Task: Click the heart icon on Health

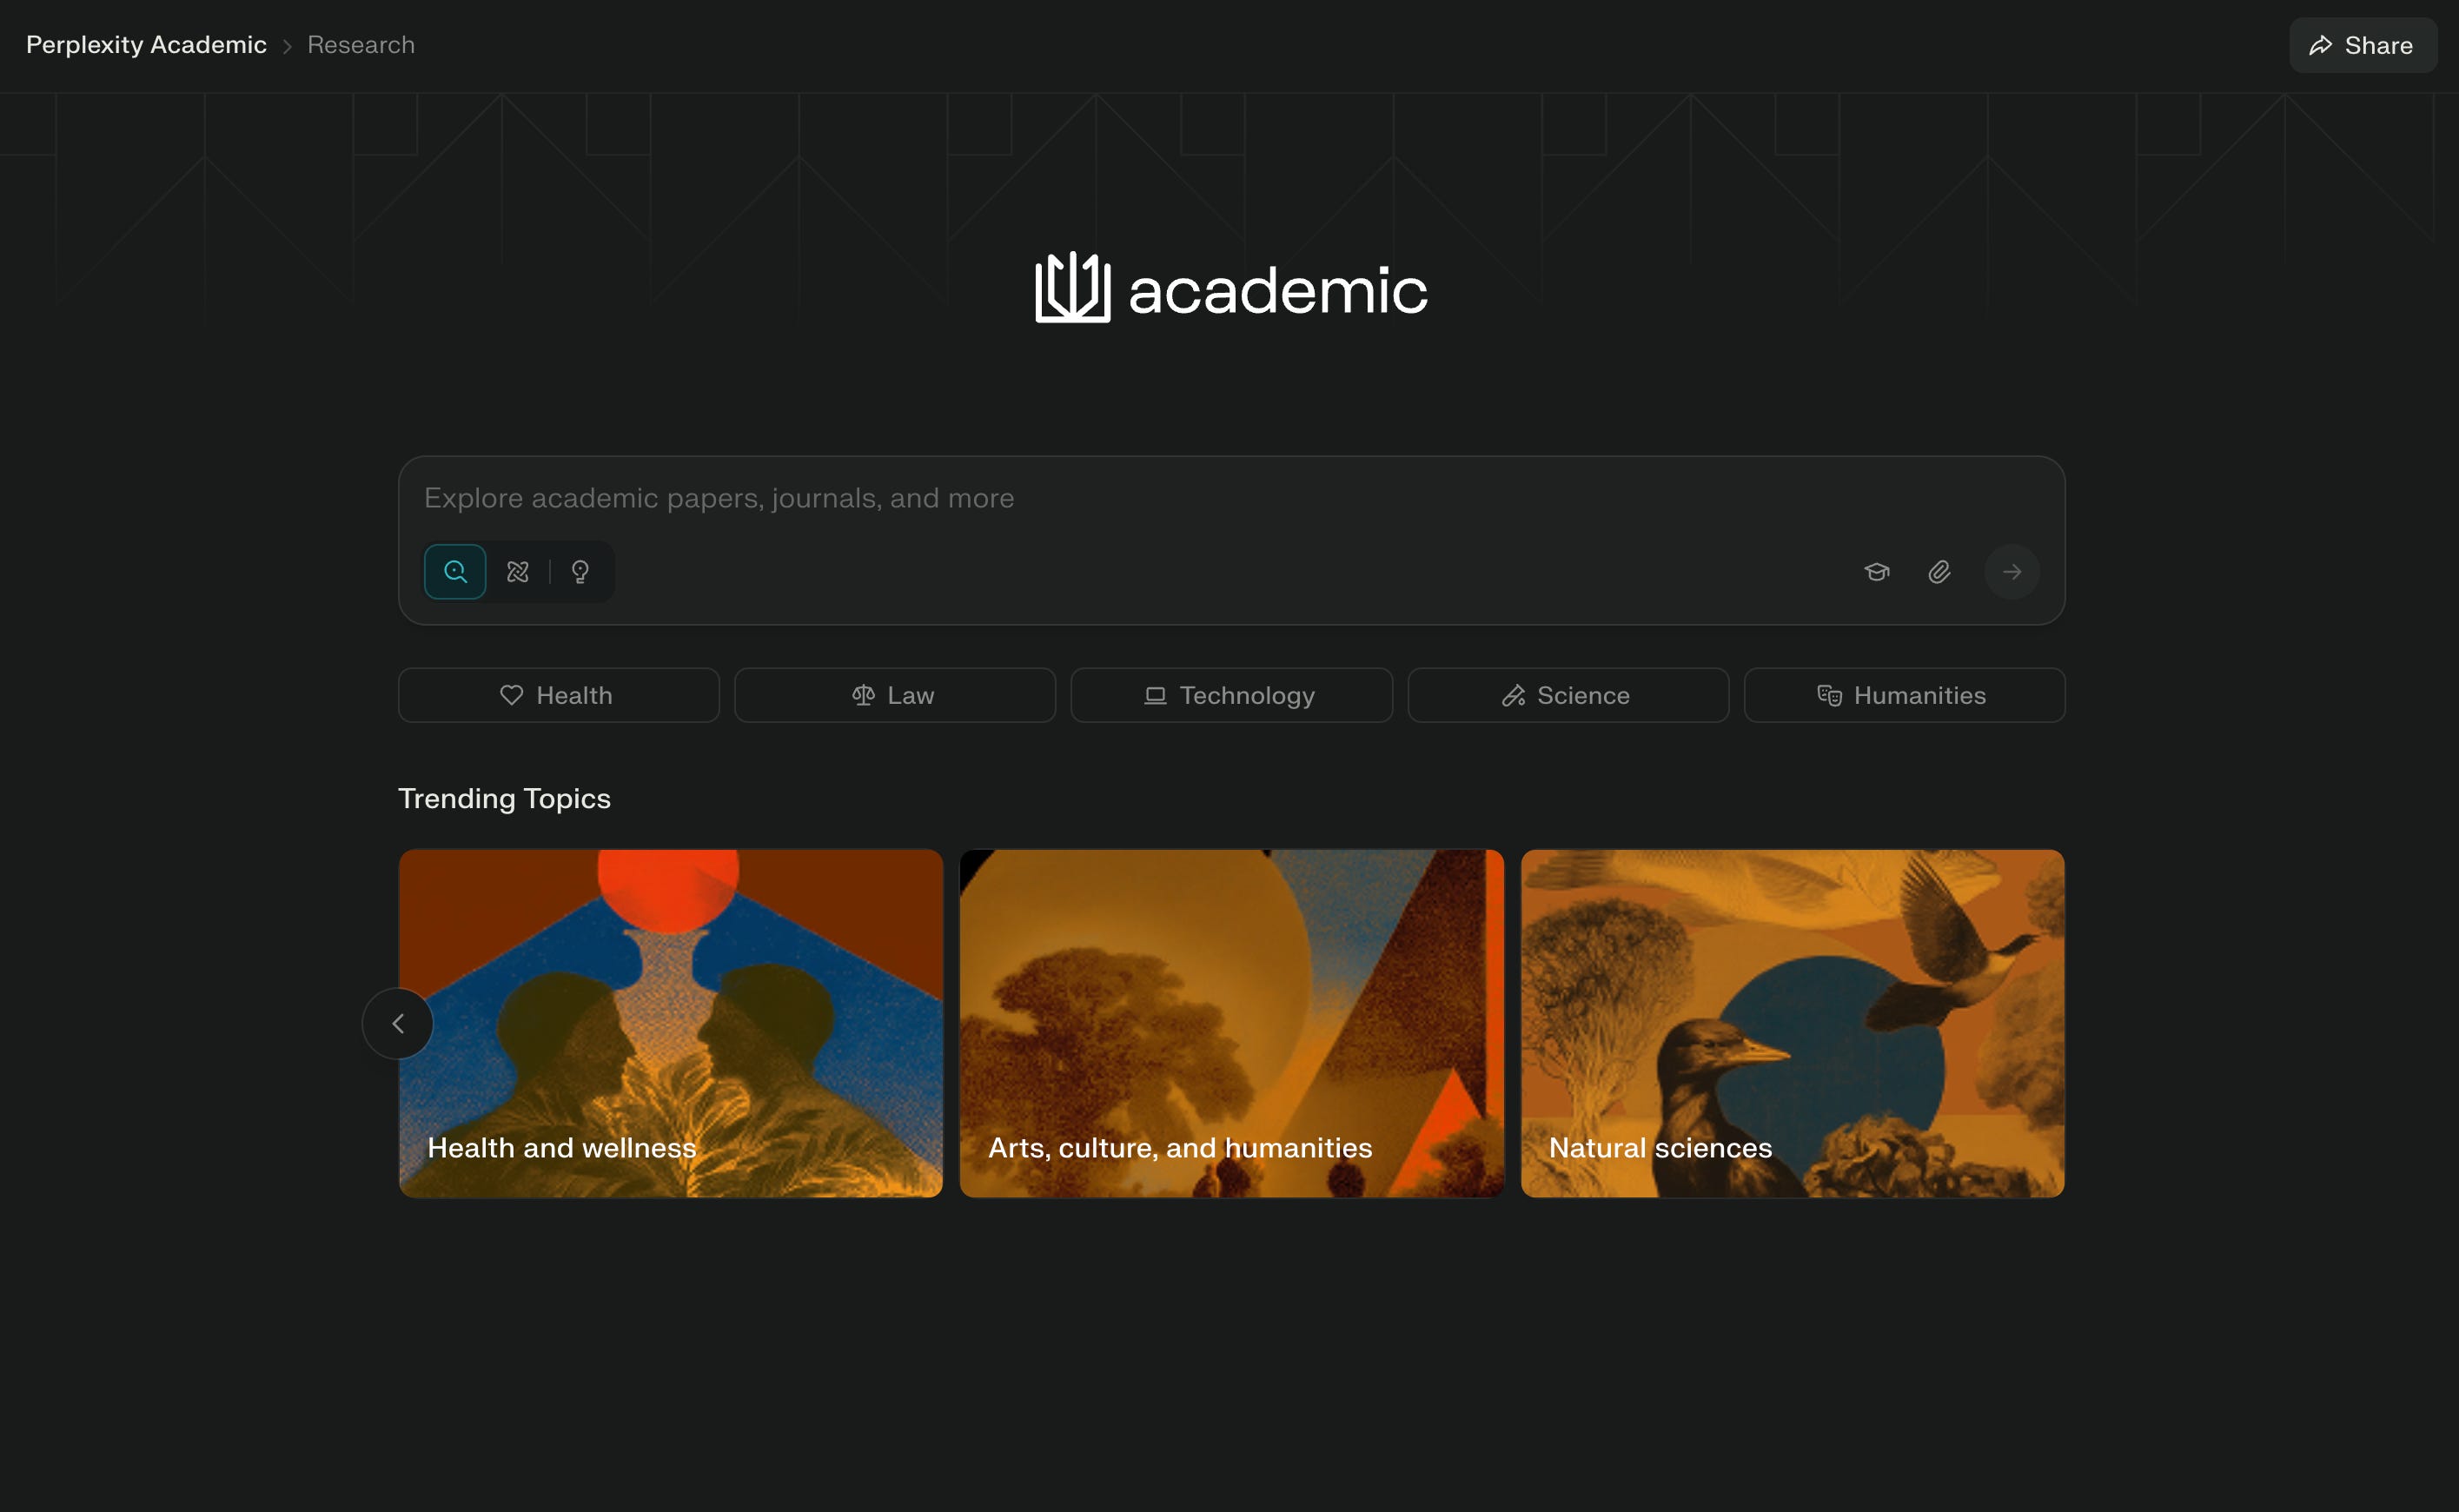Action: [511, 695]
